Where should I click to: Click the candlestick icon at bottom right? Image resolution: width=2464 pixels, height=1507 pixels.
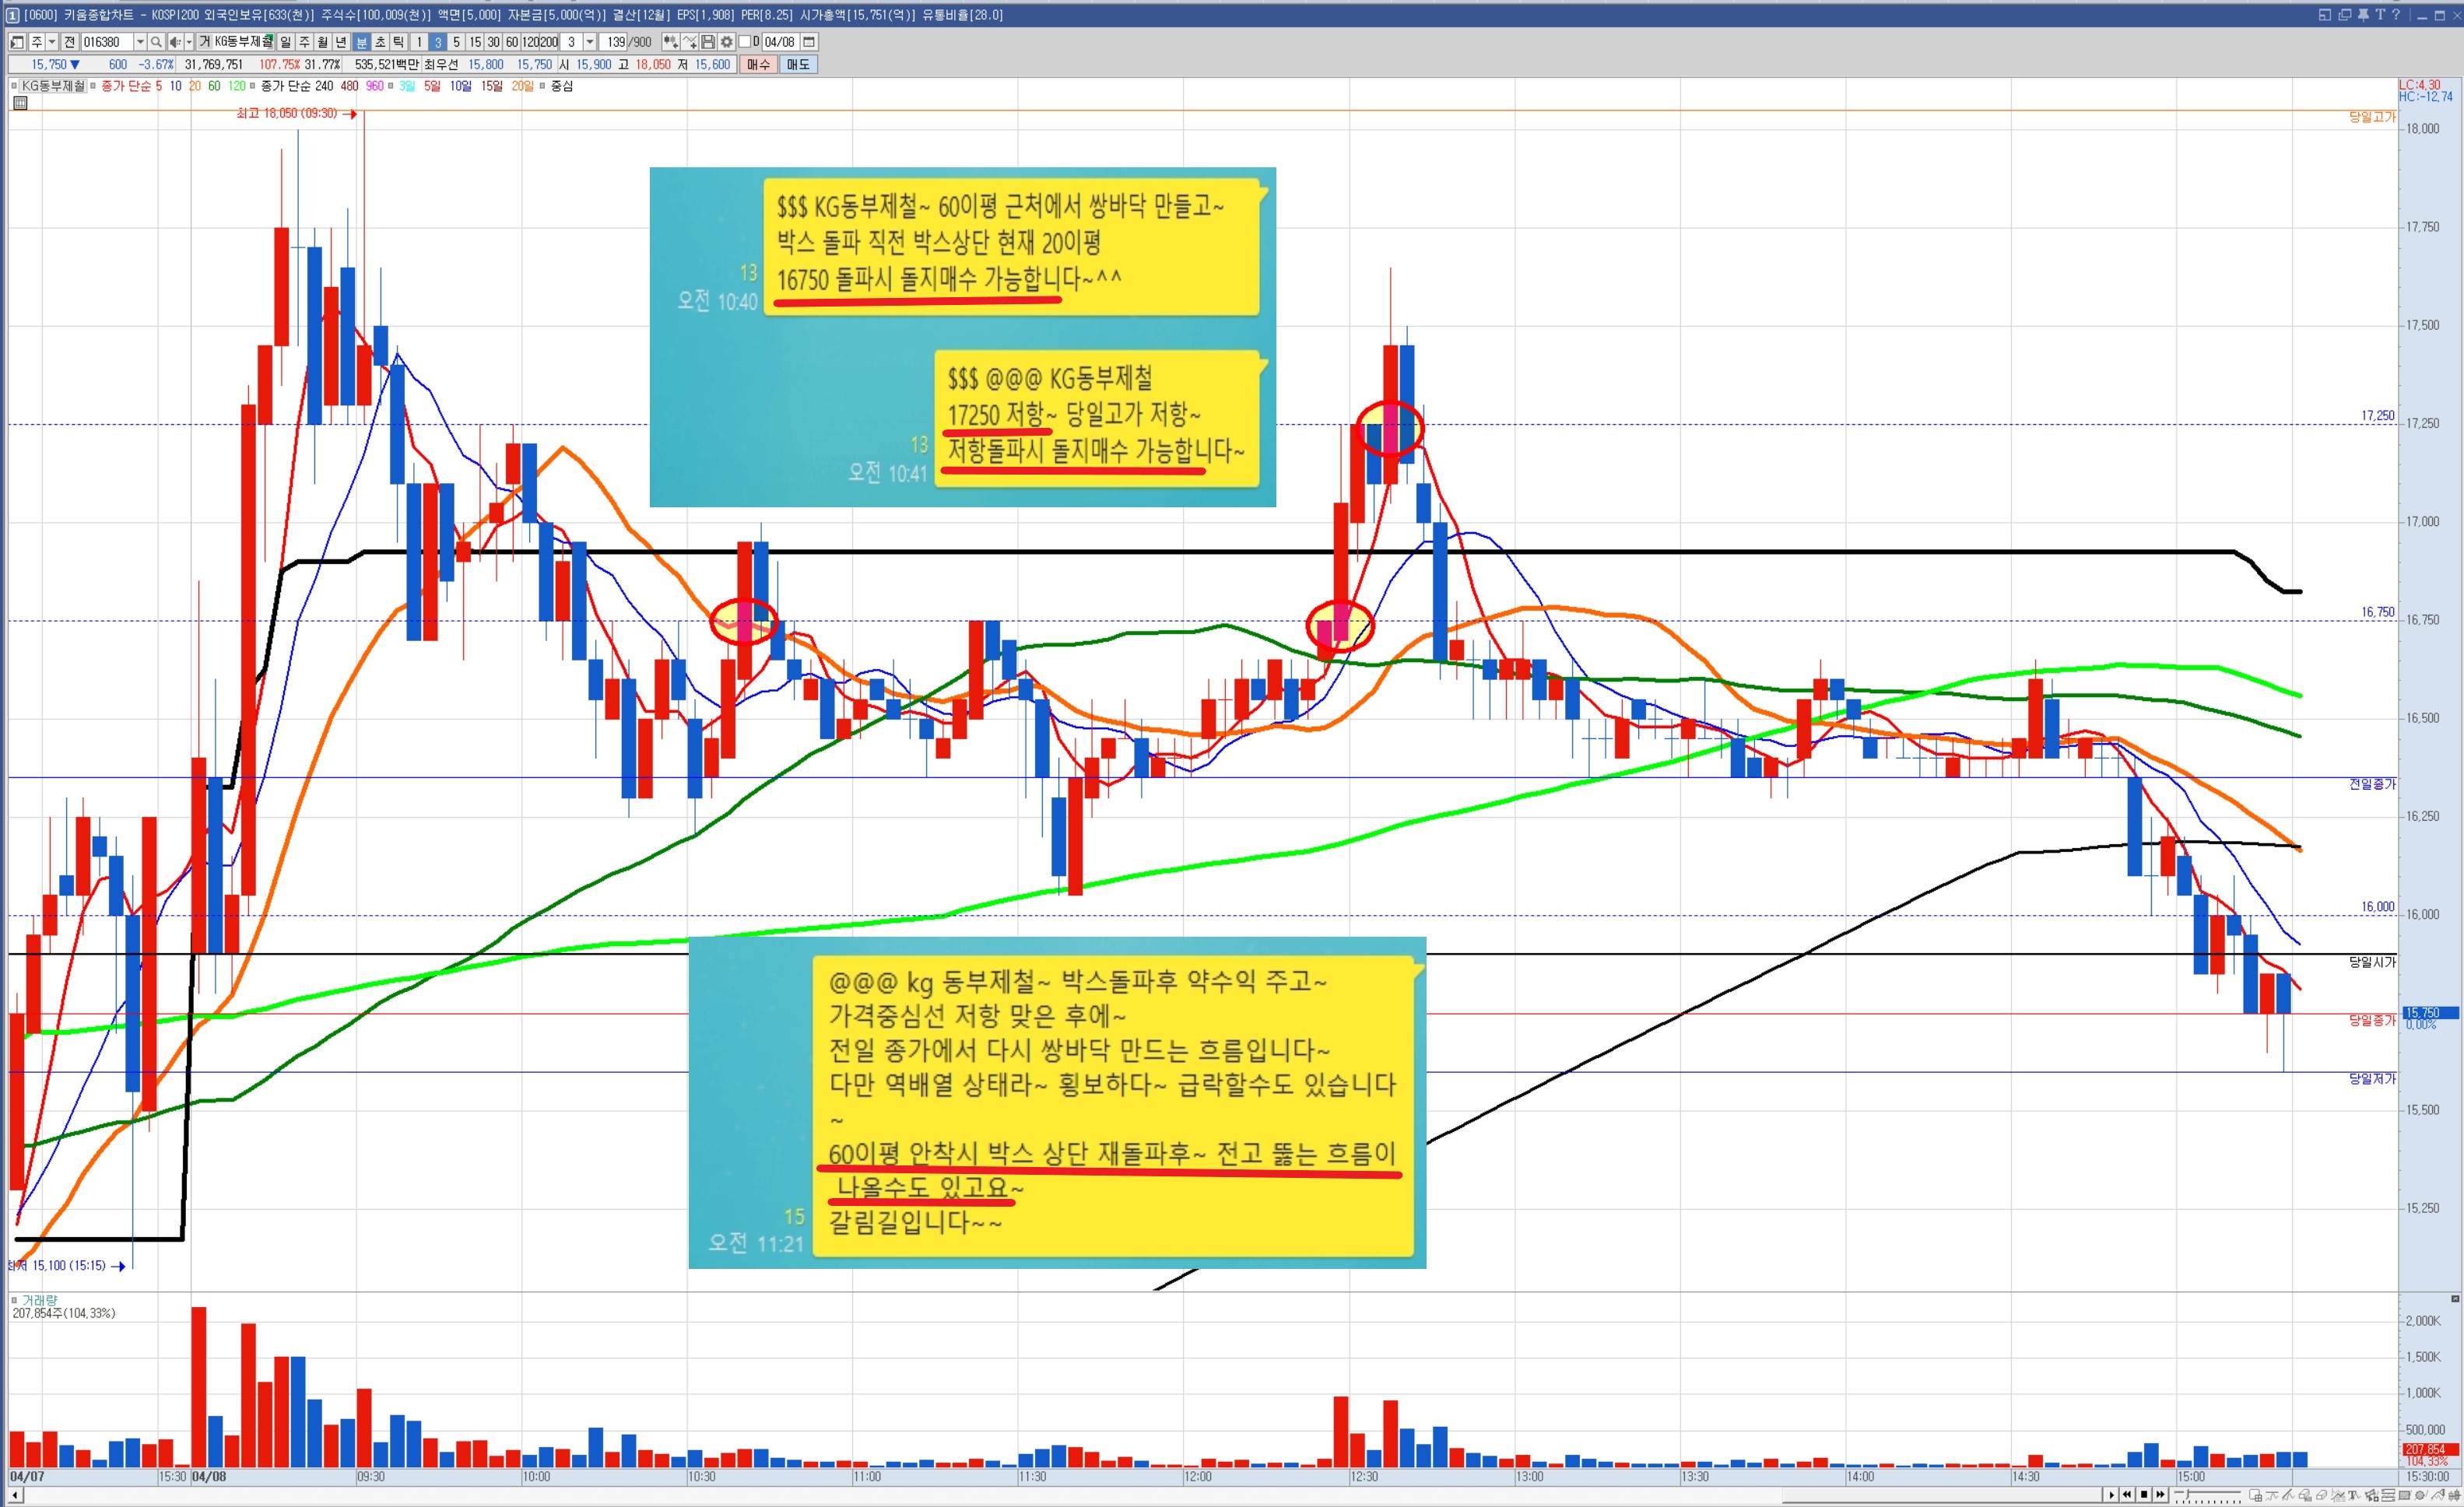point(2455,1495)
